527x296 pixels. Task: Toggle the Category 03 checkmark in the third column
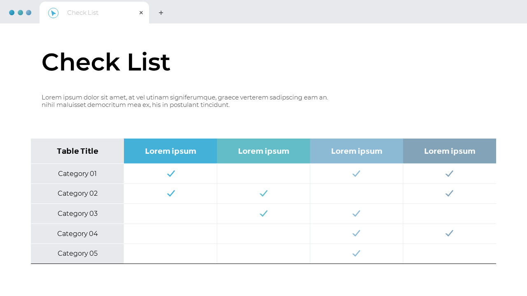(x=356, y=213)
